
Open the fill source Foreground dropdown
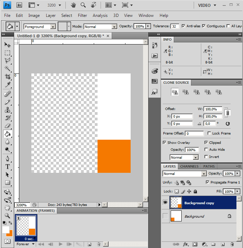tap(40, 27)
